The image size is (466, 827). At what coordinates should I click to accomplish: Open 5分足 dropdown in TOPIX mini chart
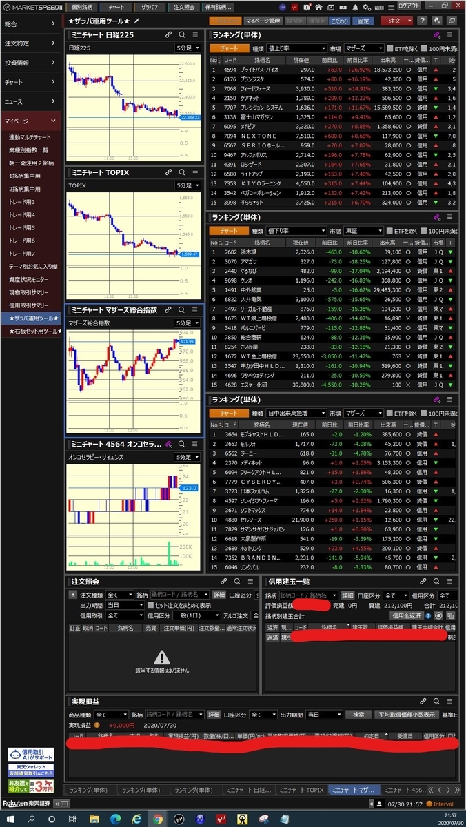(x=188, y=185)
